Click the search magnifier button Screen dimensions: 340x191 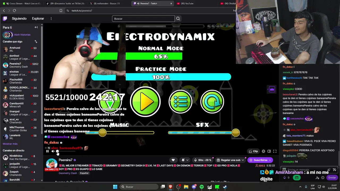point(178,19)
